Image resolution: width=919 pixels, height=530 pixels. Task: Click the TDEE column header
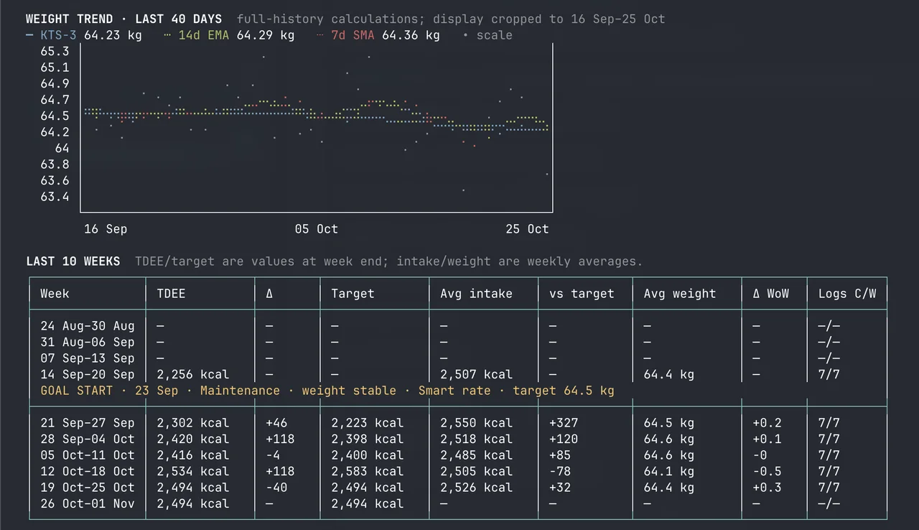(171, 294)
